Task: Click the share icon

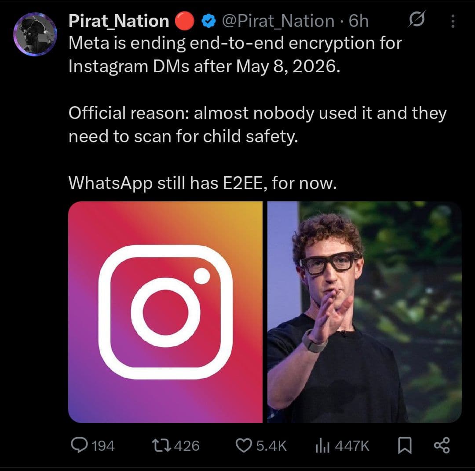Action: point(442,445)
